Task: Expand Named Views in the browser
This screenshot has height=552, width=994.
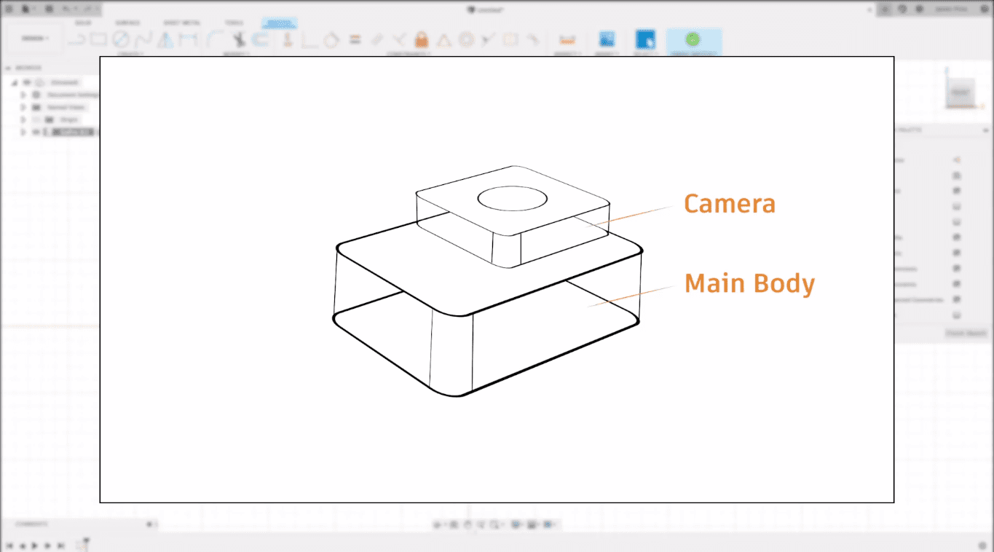Action: 23,107
